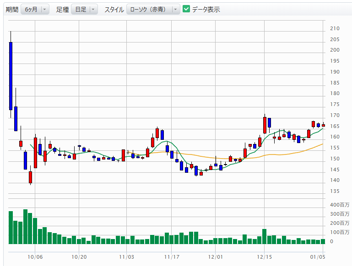Click the 10/06 date label on the axis
The image size is (352, 266).
(35, 257)
